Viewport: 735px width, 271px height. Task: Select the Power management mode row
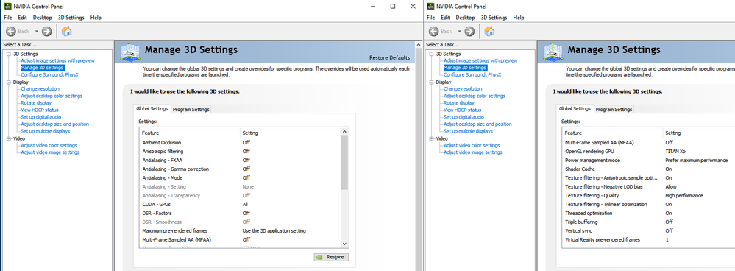tap(649, 161)
